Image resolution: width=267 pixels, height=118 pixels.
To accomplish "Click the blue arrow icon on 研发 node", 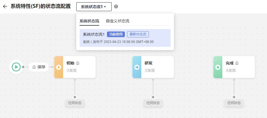I will [137, 67].
